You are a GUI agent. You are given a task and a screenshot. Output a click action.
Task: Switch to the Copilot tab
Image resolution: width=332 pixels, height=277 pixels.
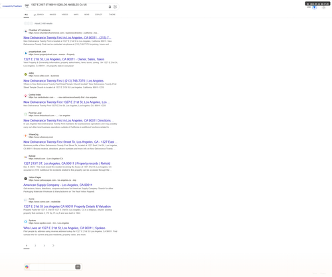(98, 15)
